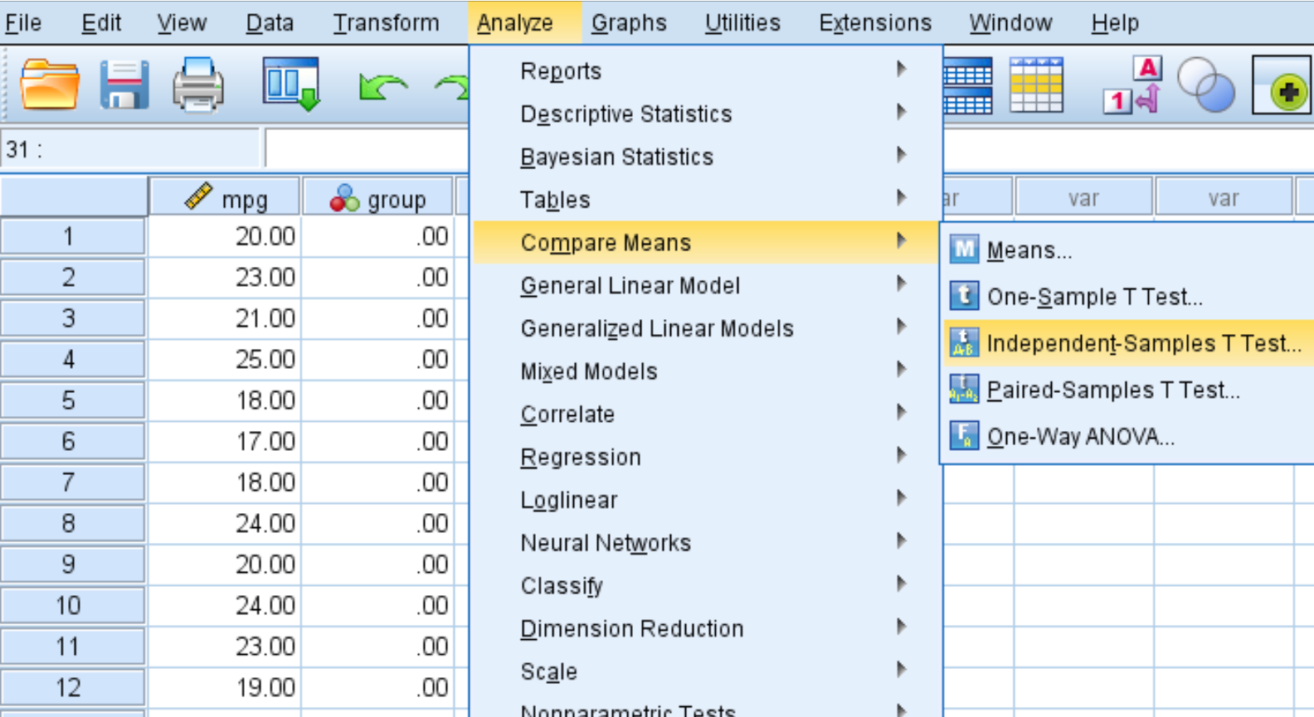The image size is (1314, 717).
Task: Click the blue split-table toolbar icon
Action: [967, 86]
